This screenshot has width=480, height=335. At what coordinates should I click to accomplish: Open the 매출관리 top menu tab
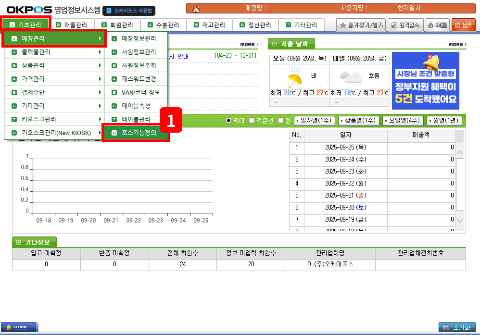click(71, 25)
